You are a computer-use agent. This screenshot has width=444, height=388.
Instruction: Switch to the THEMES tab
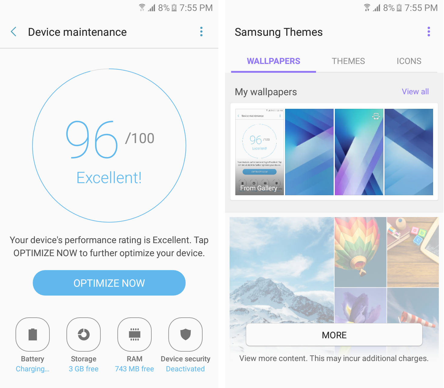click(348, 61)
